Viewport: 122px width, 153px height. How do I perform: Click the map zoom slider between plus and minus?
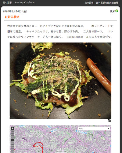[x=13, y=134]
